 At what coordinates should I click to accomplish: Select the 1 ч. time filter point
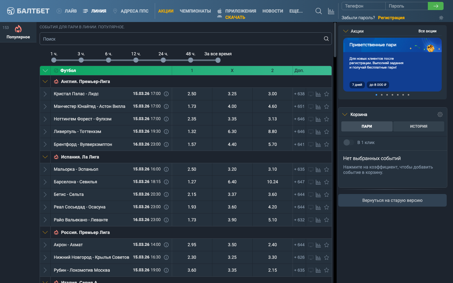54,60
